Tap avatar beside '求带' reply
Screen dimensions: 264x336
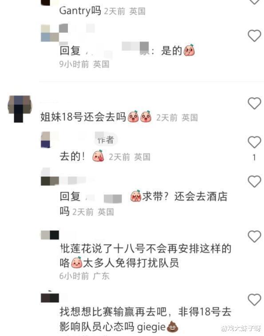[50, 177]
